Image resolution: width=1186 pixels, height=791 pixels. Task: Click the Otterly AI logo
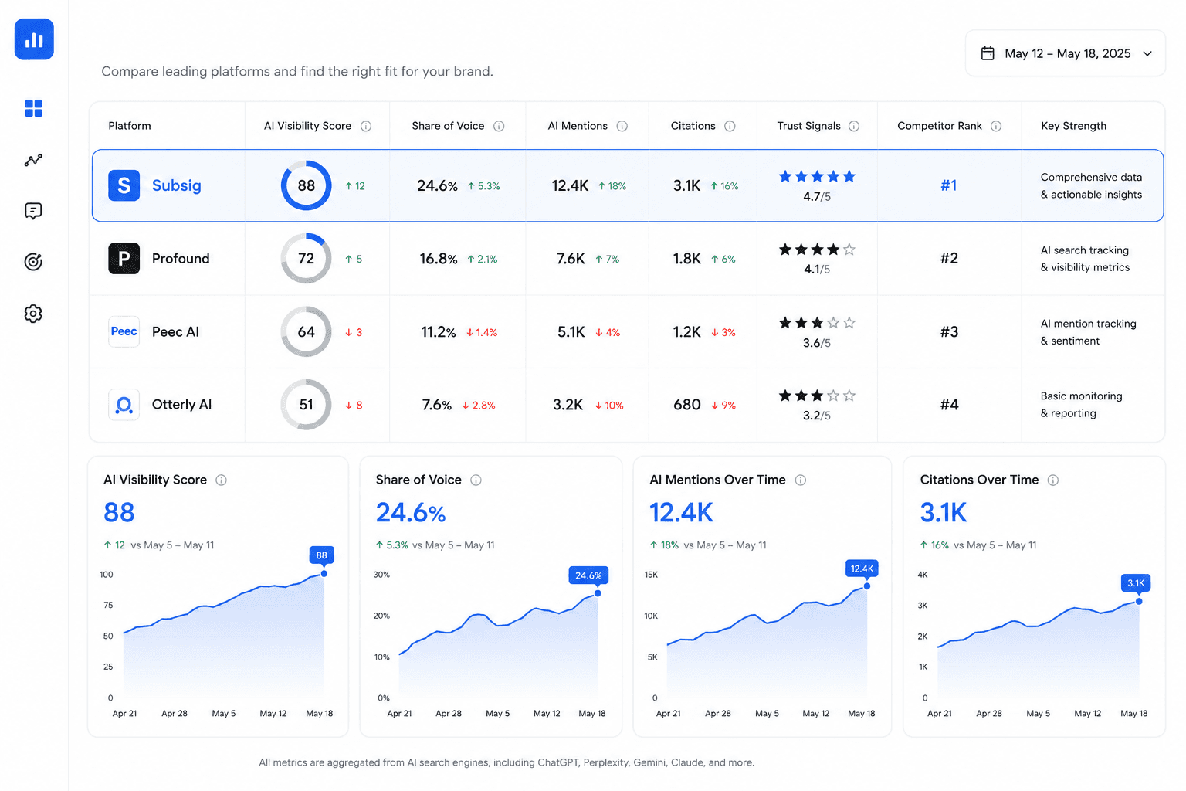124,404
